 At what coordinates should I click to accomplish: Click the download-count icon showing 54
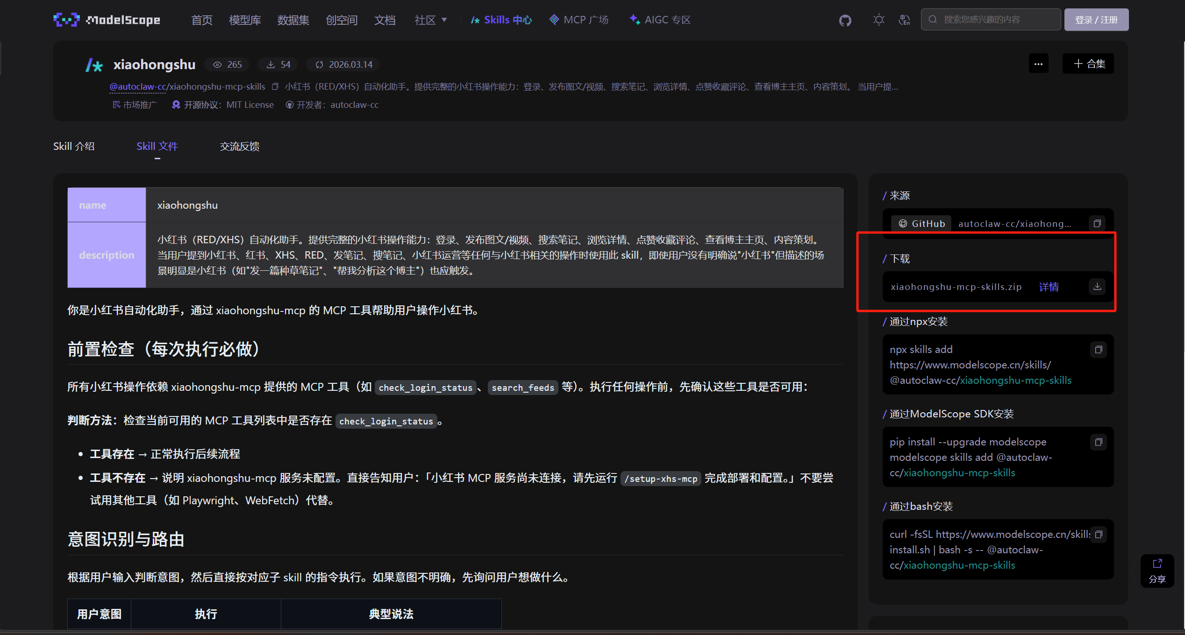[x=271, y=64]
